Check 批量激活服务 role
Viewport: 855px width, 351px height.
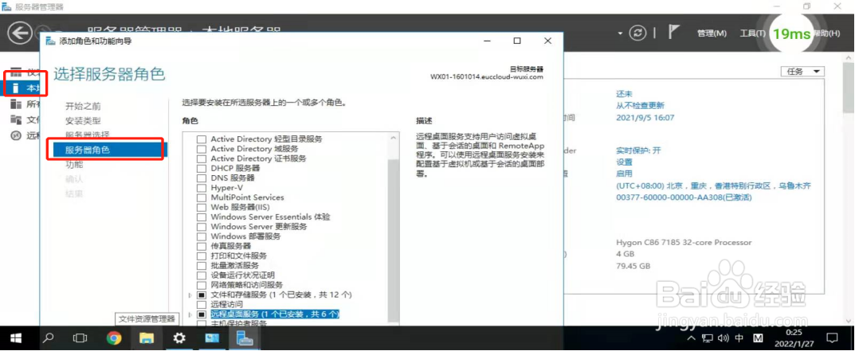click(x=202, y=265)
